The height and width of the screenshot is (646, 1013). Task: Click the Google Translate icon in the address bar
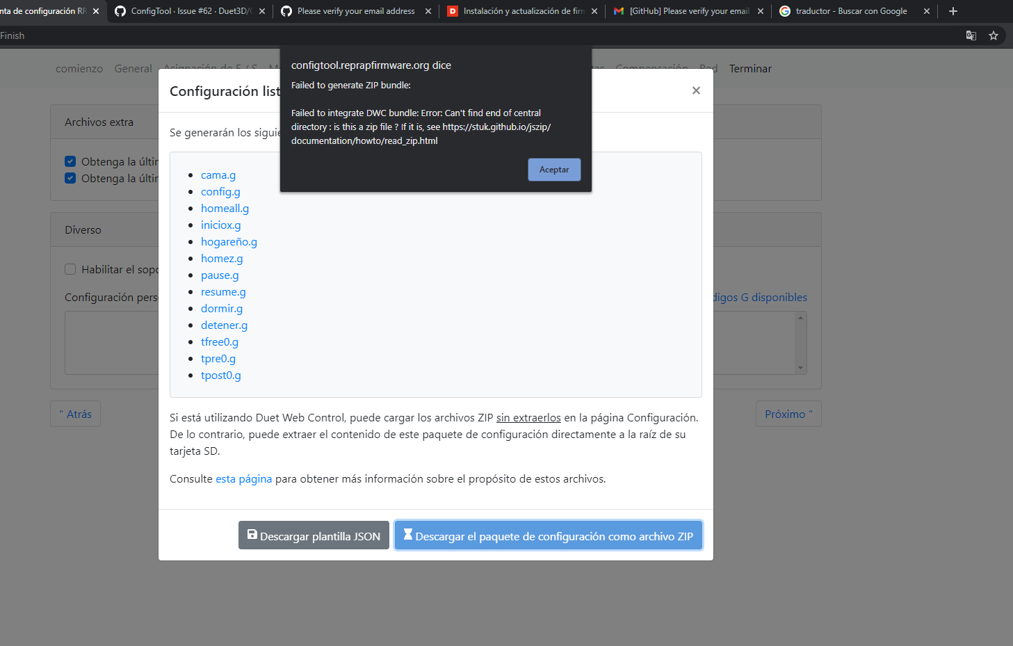point(971,35)
